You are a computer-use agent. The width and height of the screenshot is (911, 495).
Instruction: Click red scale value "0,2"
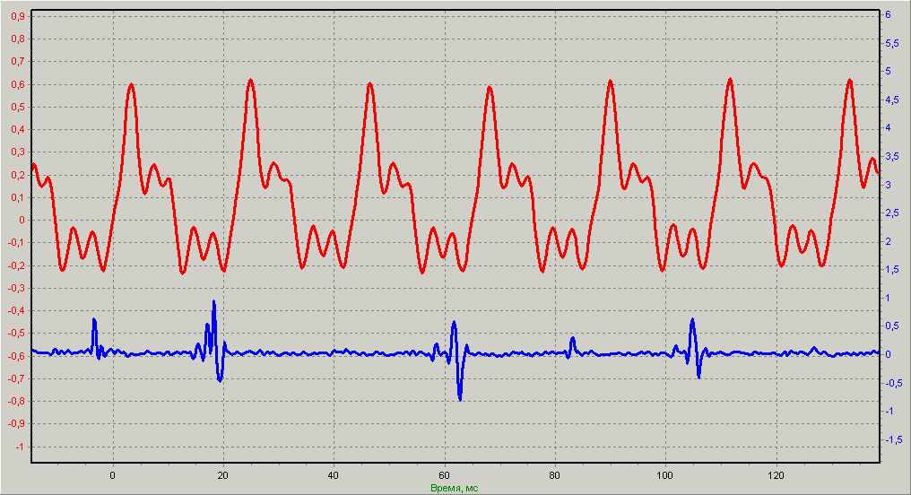(19, 175)
